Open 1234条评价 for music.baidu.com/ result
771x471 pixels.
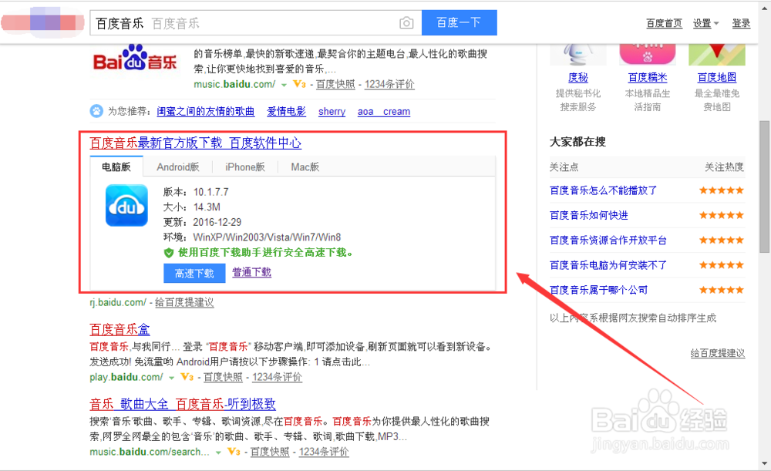point(389,84)
